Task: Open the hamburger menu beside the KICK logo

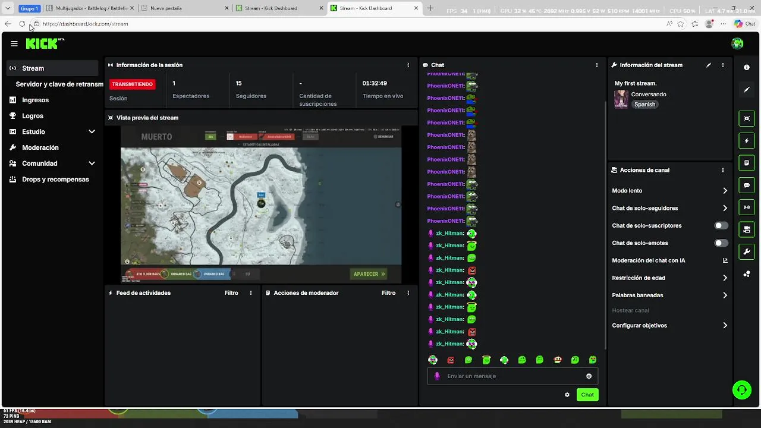Action: (x=14, y=43)
